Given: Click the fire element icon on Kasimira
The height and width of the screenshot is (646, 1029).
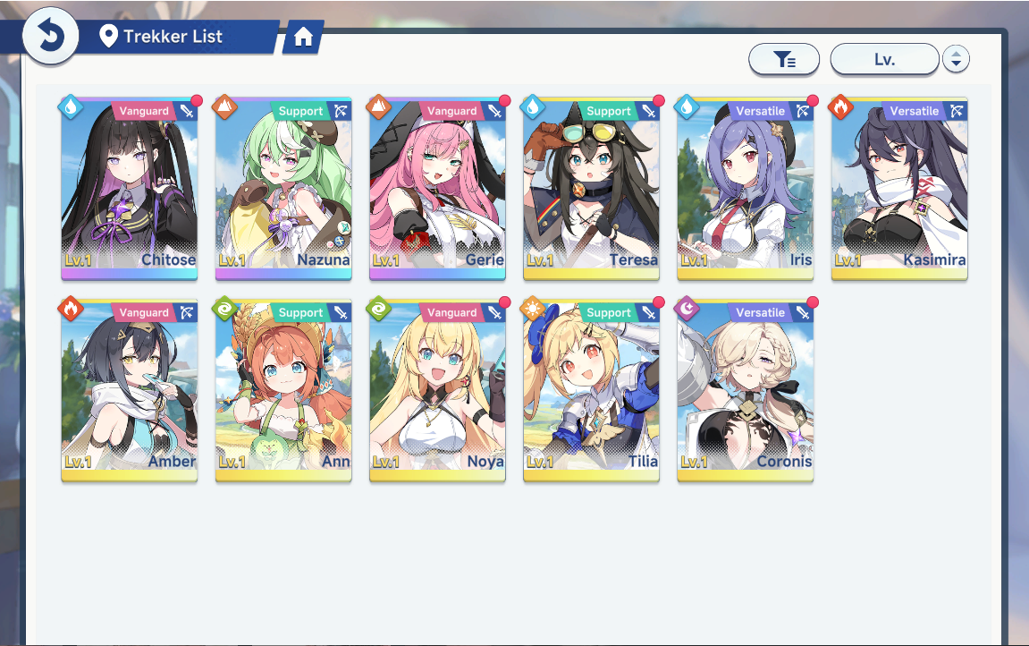Looking at the screenshot, I should pyautogui.click(x=840, y=107).
